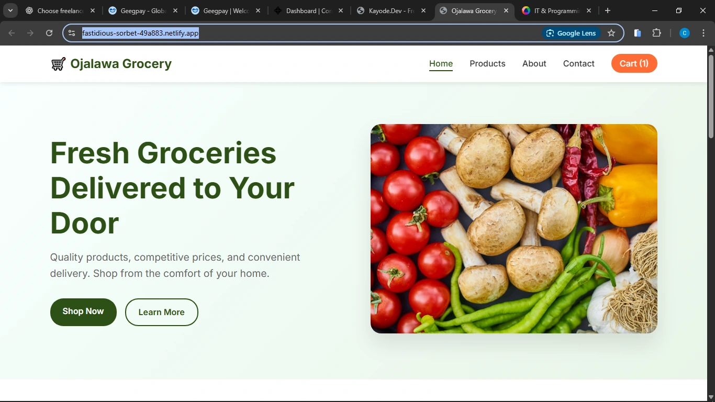View site information icon in address bar
The image size is (715, 402).
[72, 33]
